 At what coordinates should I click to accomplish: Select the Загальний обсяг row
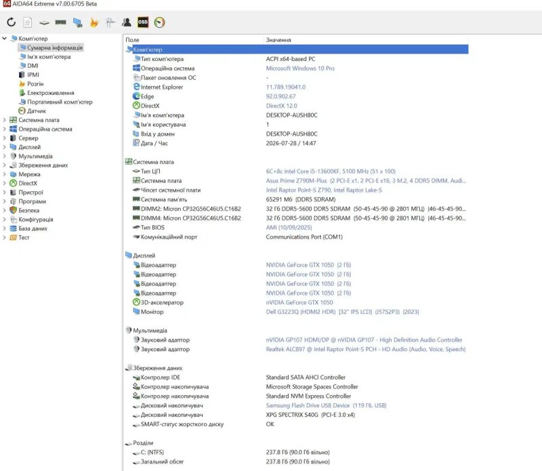(x=297, y=462)
